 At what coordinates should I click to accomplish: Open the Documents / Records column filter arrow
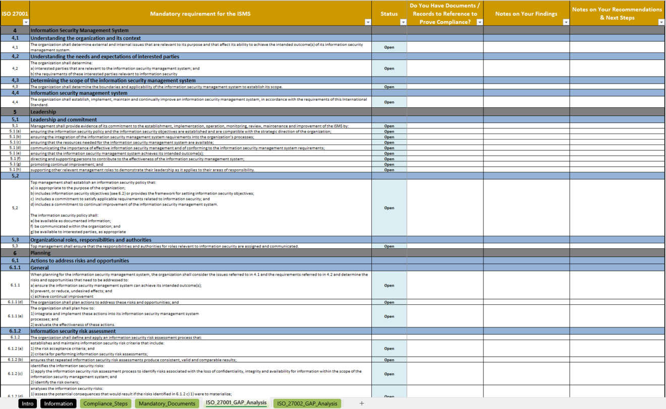point(479,22)
